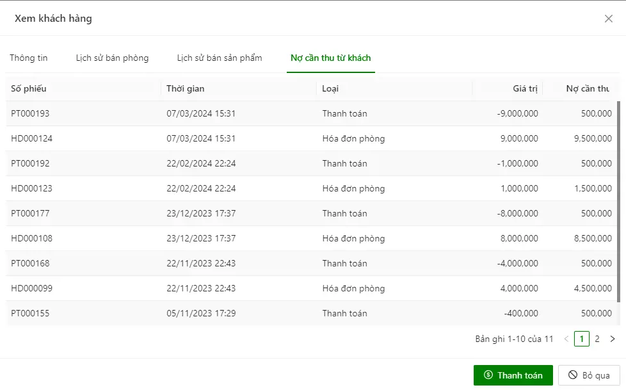Image resolution: width=626 pixels, height=390 pixels.
Task: Close the Xem khách hàng dialog
Action: (609, 19)
